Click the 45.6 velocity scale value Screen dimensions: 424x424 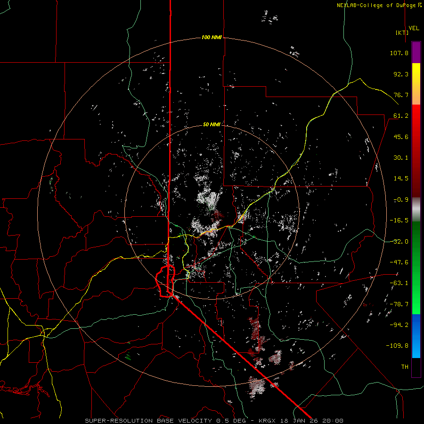click(401, 137)
